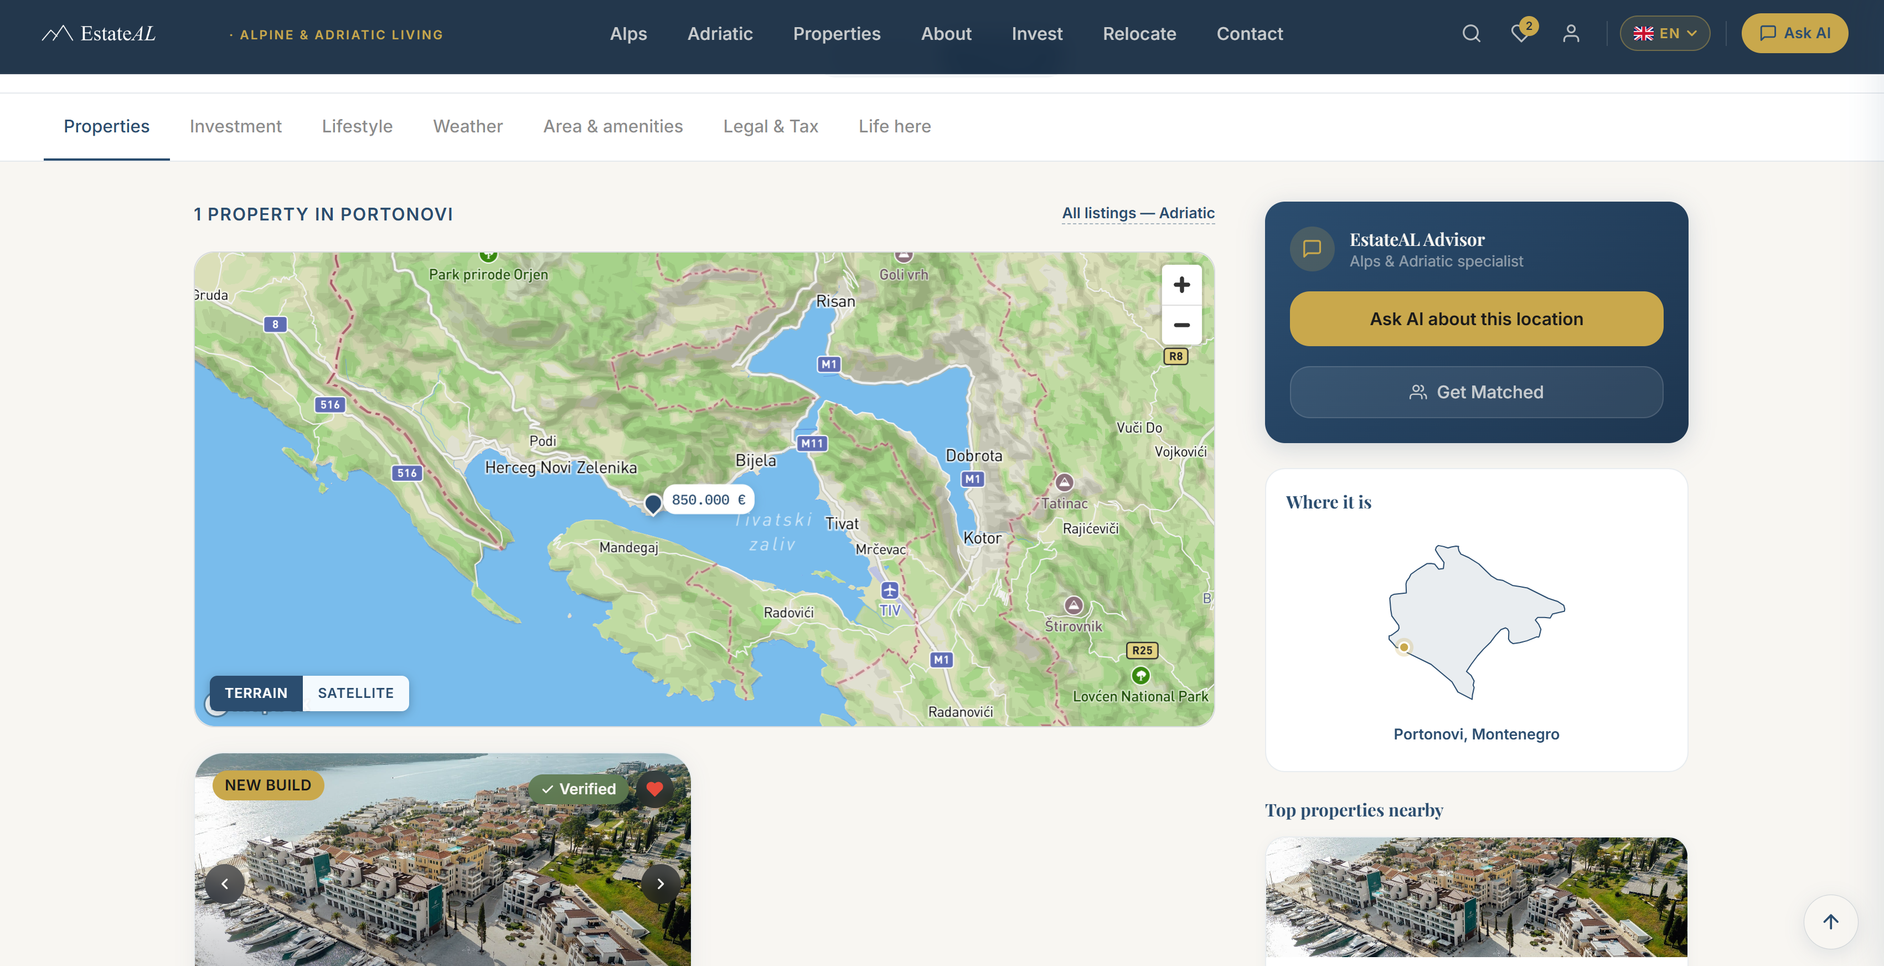The image size is (1884, 966).
Task: Click the Štirovnik peak marker
Action: 1073,605
